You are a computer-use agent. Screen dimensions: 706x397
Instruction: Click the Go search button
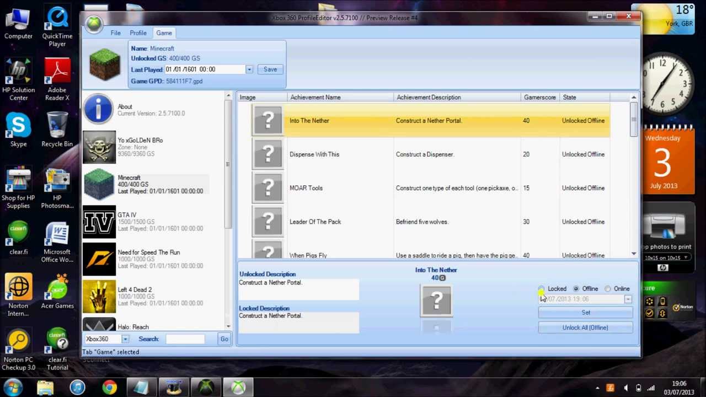(224, 339)
